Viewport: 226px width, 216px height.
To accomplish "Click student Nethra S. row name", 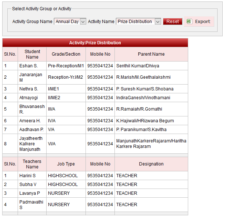I will 29,89.
